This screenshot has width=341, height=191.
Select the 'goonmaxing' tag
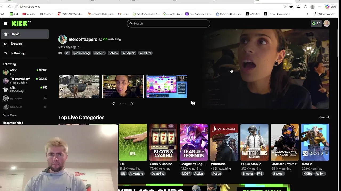coord(81,53)
